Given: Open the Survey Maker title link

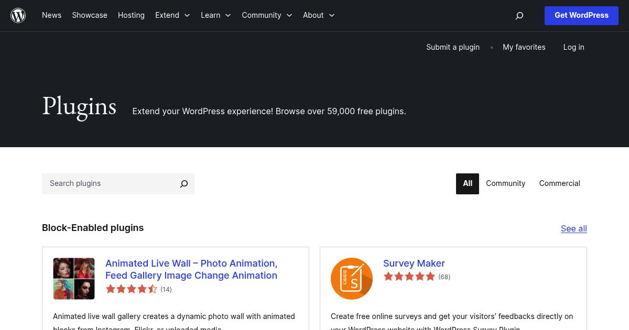Looking at the screenshot, I should tap(414, 263).
